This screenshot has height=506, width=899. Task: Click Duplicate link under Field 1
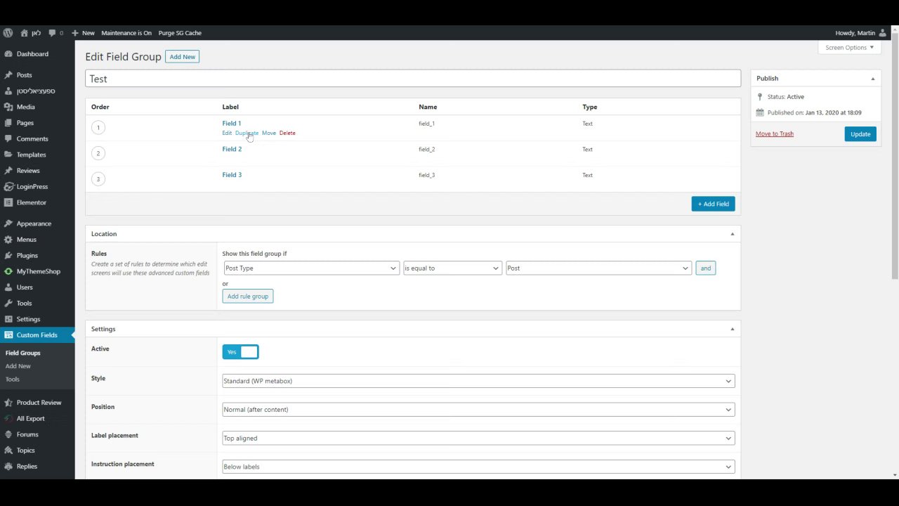pos(247,133)
